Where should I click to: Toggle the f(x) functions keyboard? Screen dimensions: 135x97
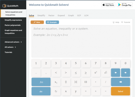coord(41,82)
